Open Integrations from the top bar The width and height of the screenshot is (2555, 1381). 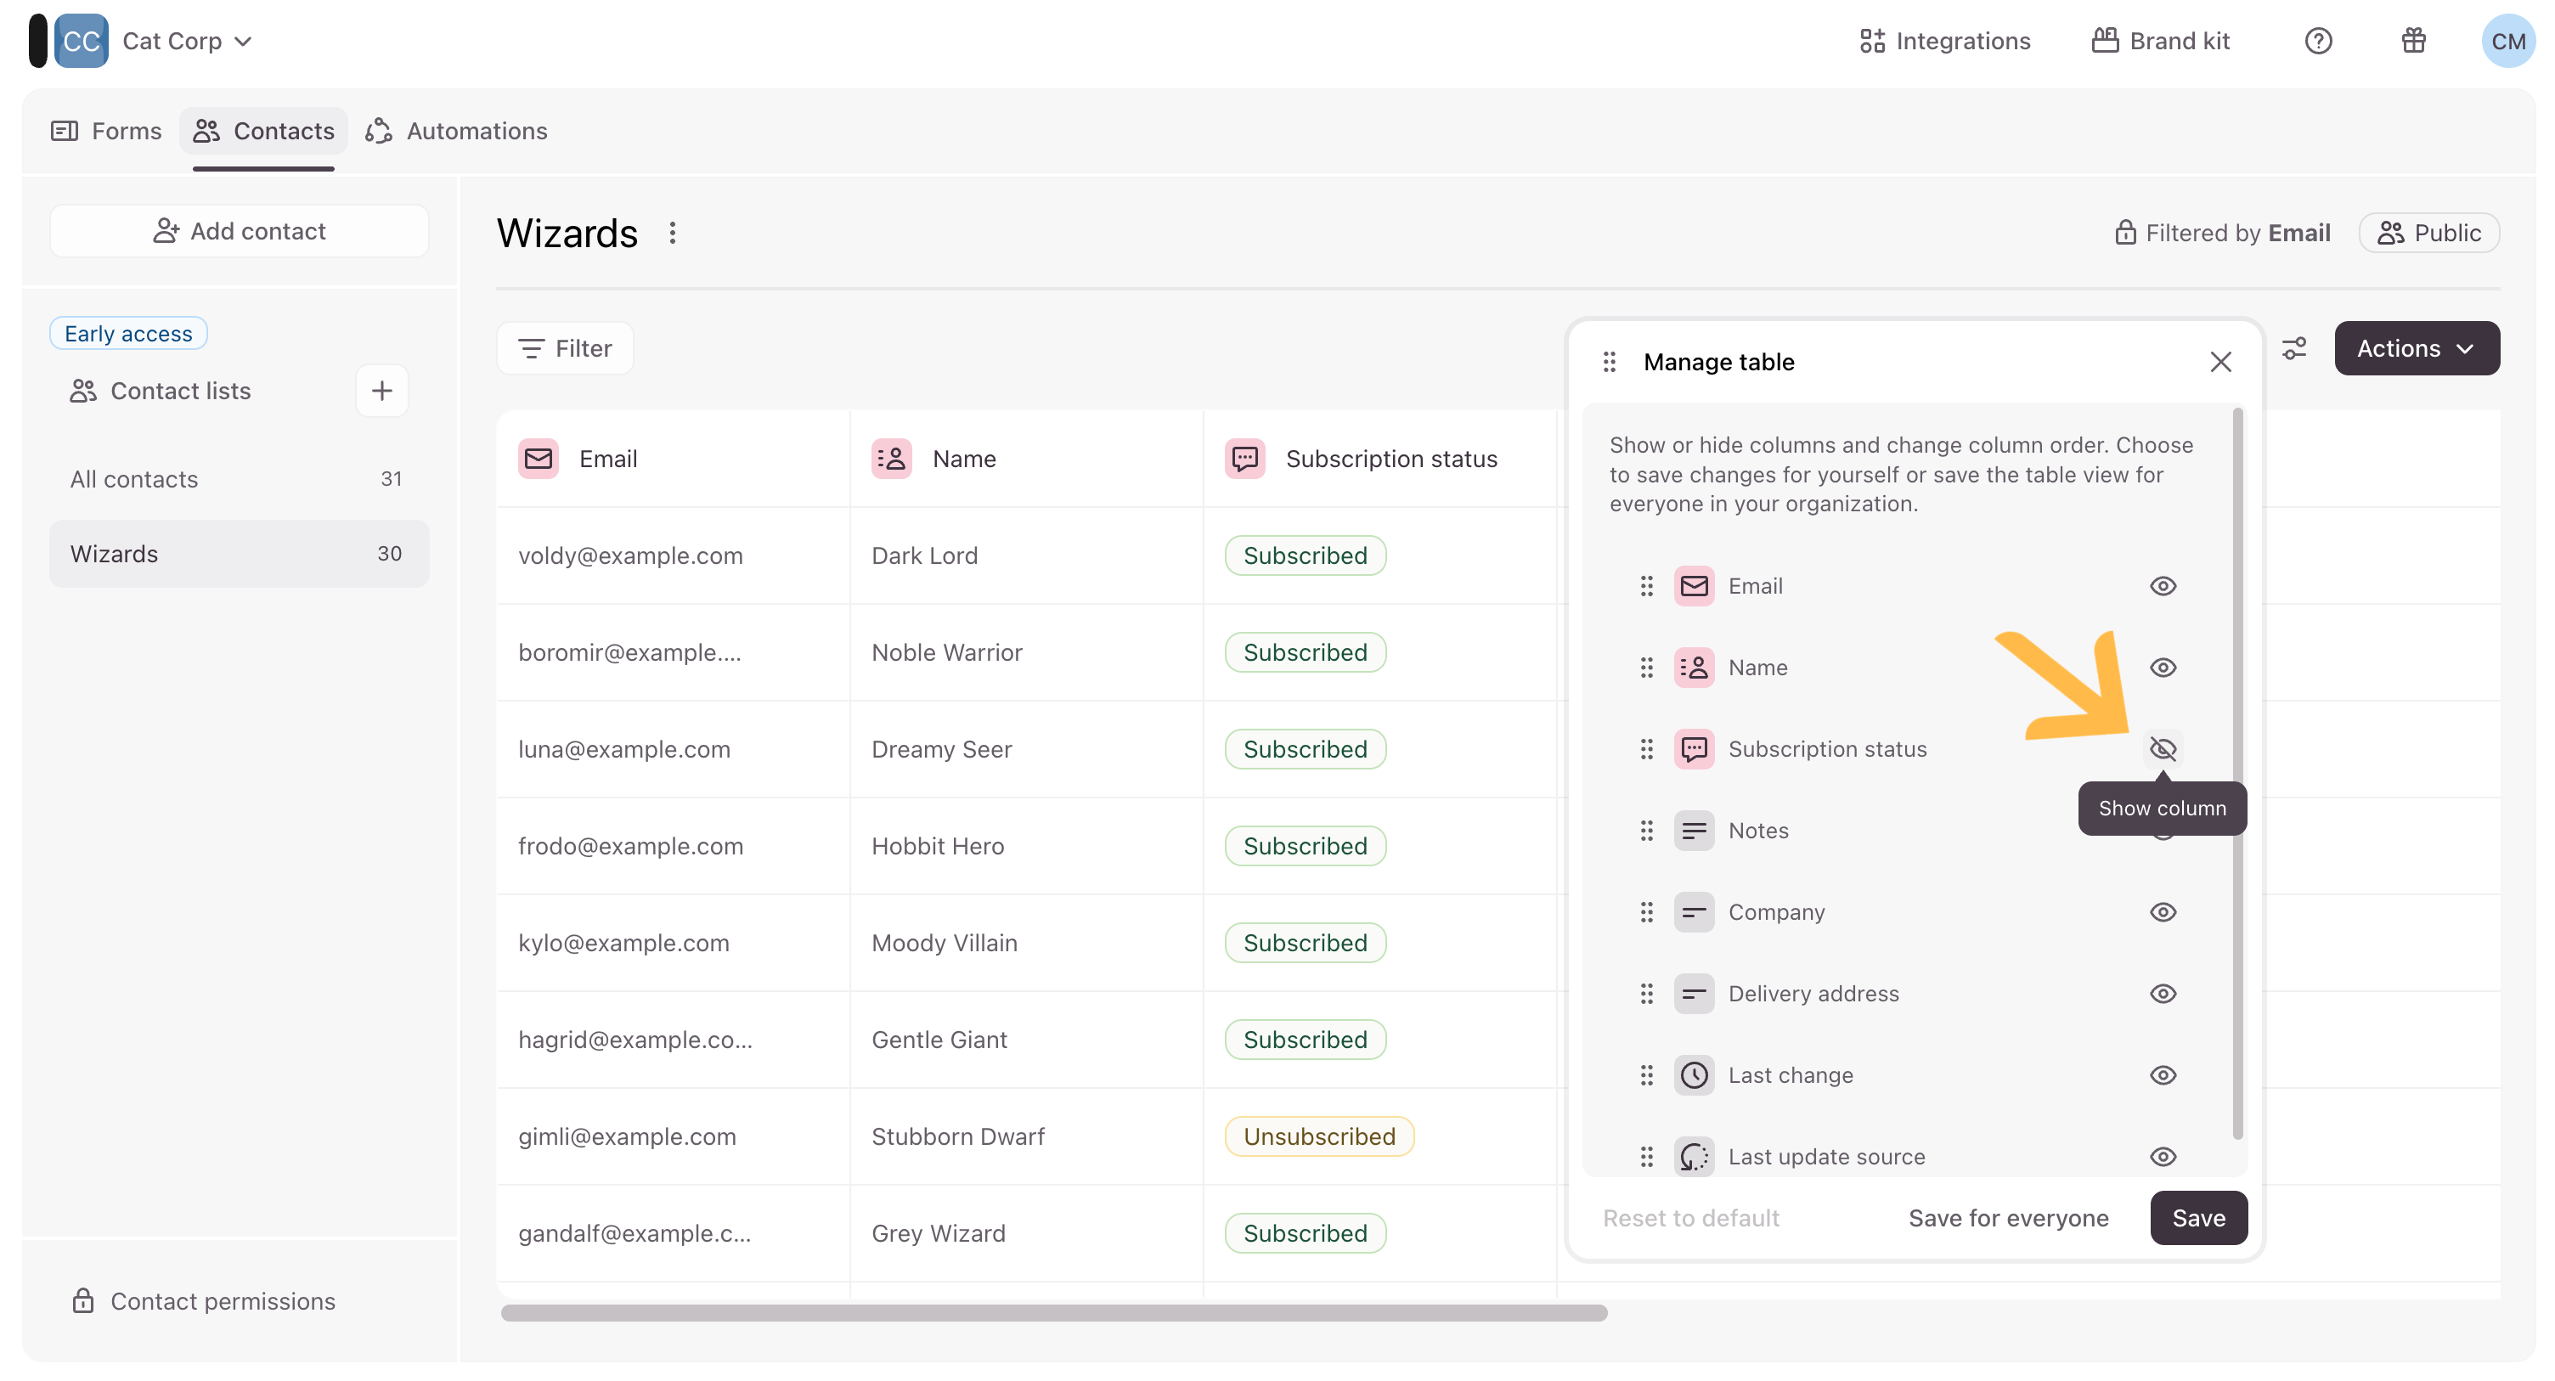pyautogui.click(x=1945, y=41)
